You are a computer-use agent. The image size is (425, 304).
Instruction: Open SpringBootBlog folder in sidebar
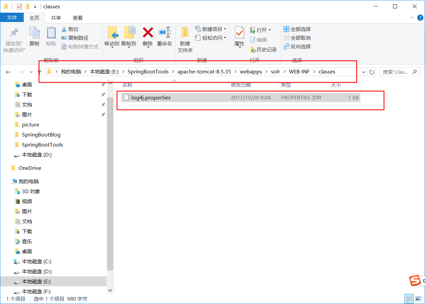point(41,135)
